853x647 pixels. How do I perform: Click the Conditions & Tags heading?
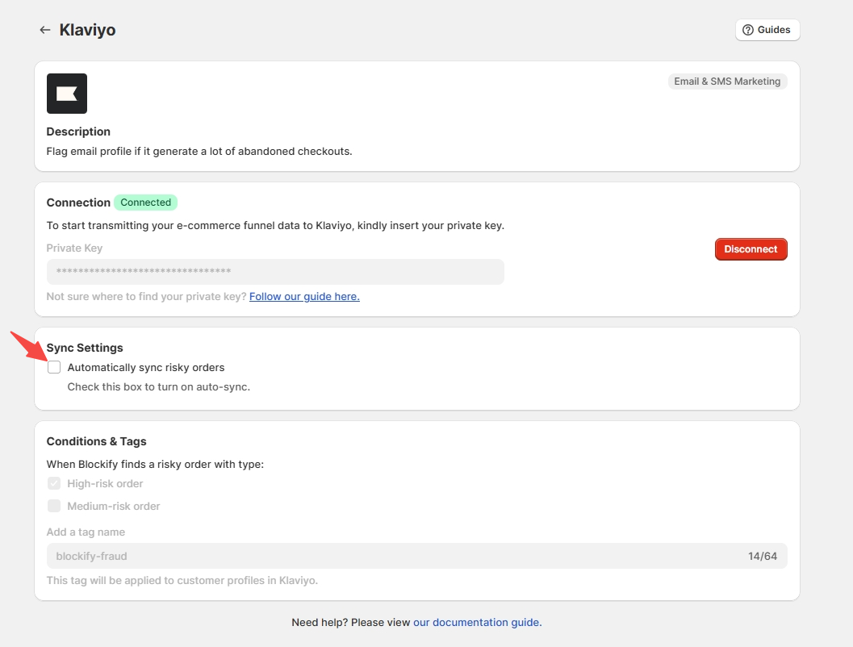[x=96, y=441]
